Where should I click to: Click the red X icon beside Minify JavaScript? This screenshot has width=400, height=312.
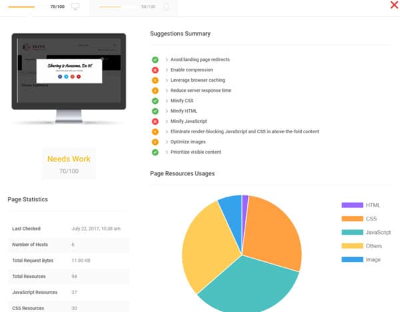tap(155, 121)
